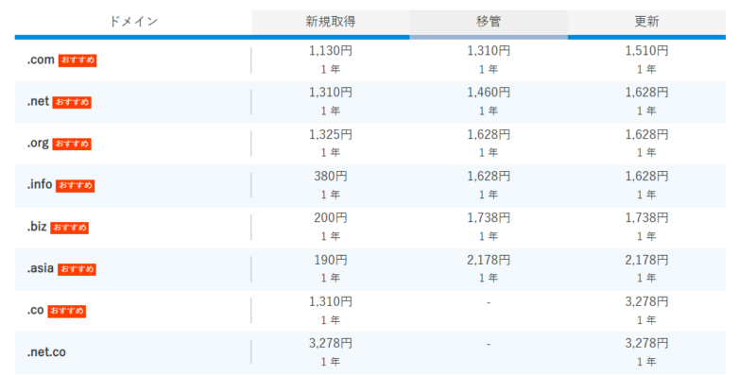Click the おすすめ badge beside .biz
Screen dimensions: 756x375
pos(69,227)
